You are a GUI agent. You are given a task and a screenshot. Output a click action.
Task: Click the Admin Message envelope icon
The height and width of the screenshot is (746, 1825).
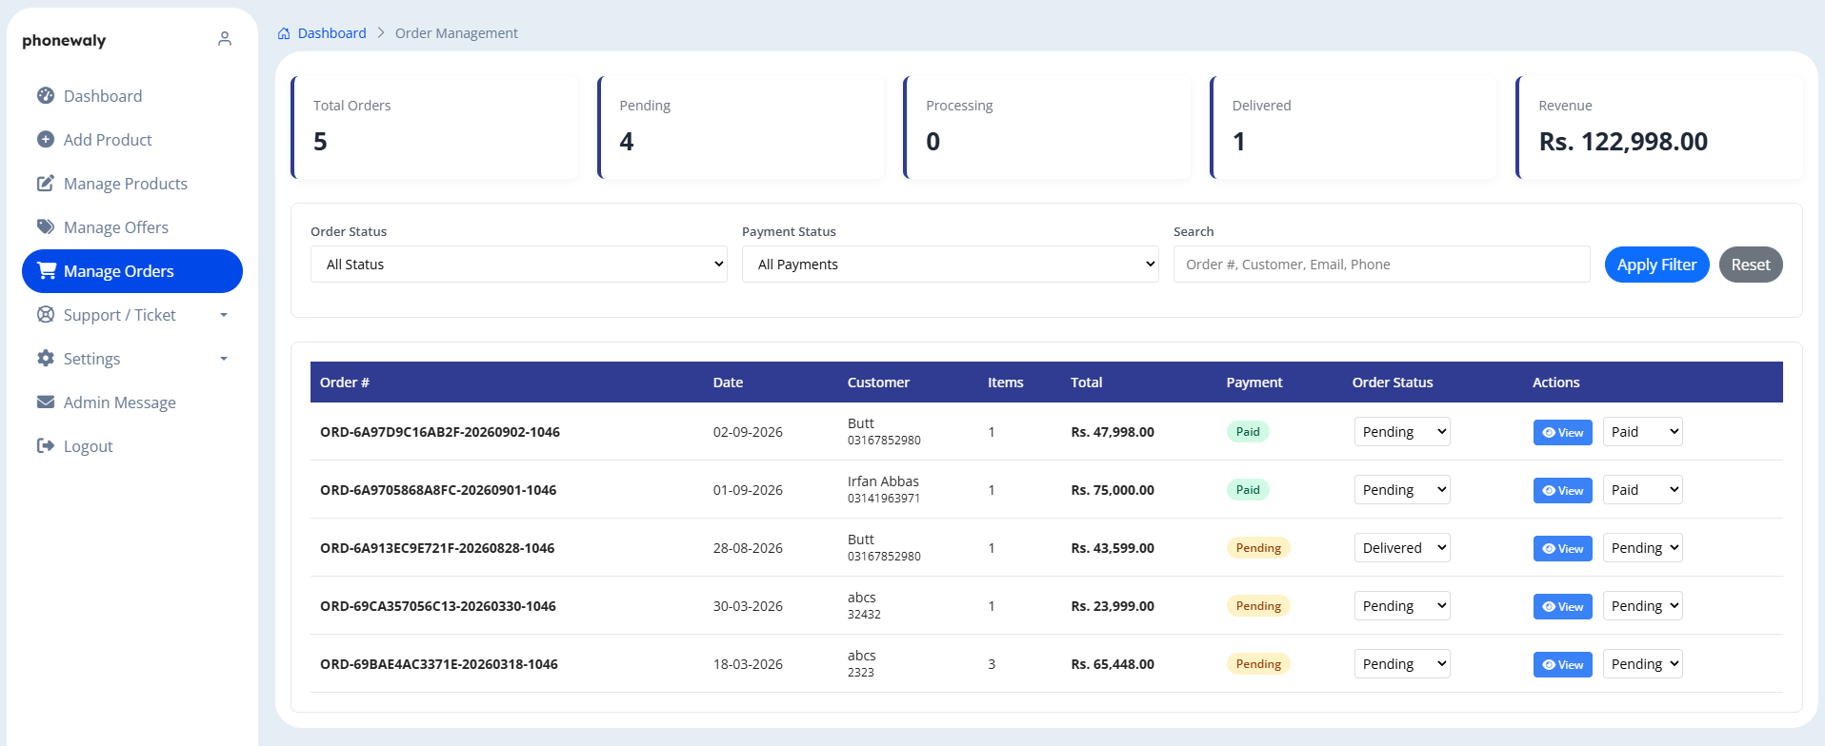46,402
